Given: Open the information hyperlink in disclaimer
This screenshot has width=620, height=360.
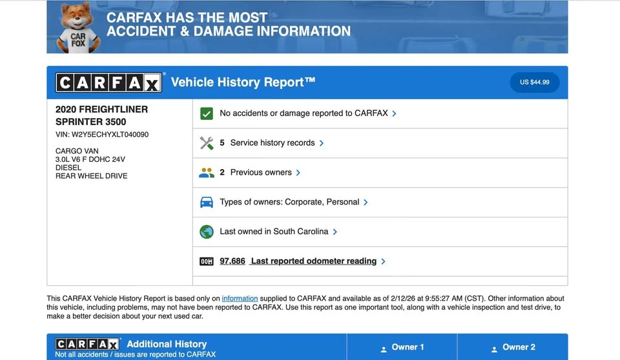Looking at the screenshot, I should 240,298.
